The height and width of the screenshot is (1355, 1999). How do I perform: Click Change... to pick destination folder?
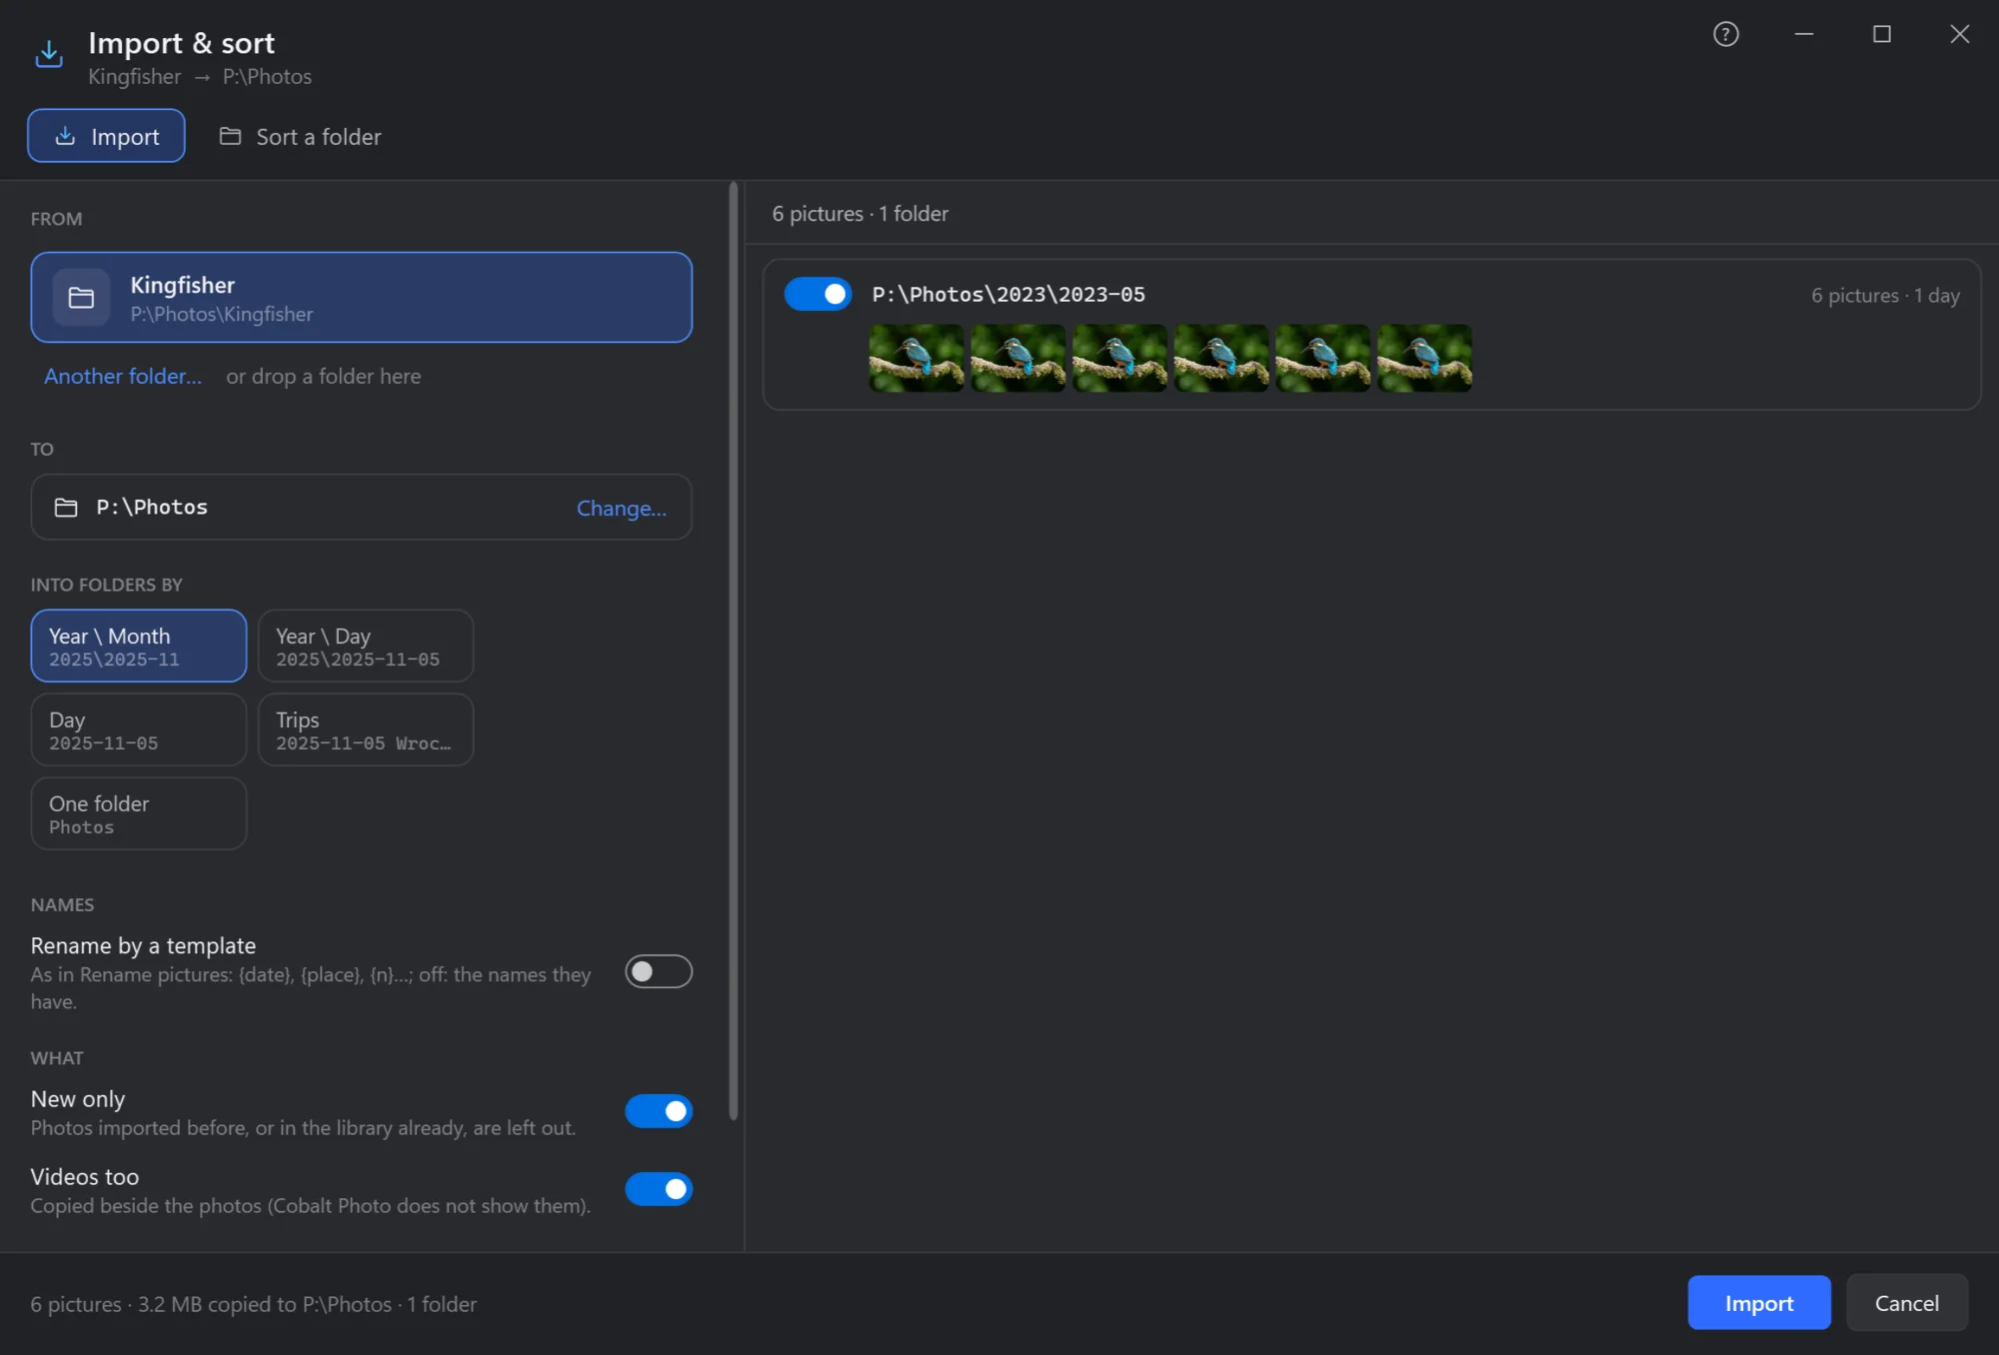tap(621, 508)
